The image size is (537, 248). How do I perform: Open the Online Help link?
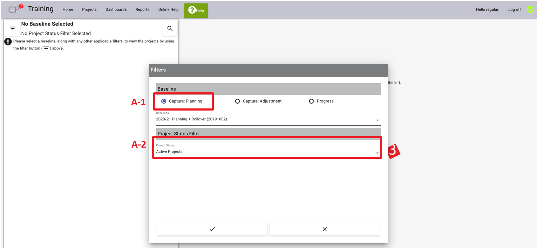(x=168, y=9)
